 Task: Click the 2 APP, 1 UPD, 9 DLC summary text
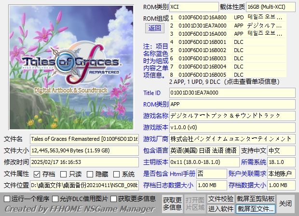[224, 82]
